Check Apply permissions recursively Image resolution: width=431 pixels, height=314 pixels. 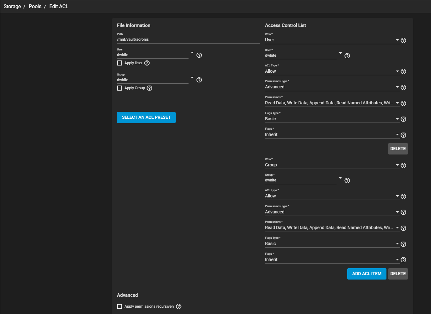tap(120, 306)
